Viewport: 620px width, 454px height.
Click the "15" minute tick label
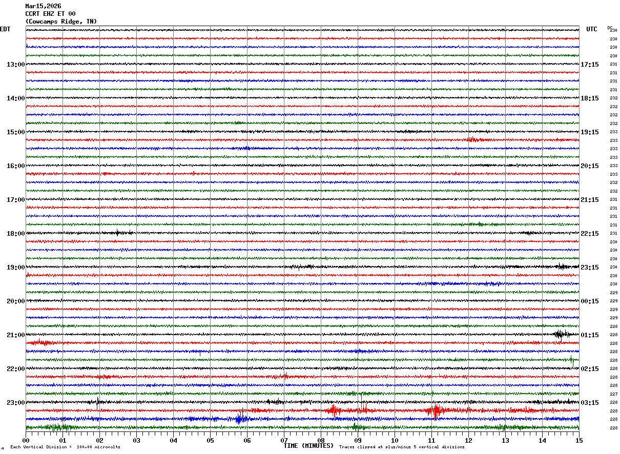tap(579, 440)
